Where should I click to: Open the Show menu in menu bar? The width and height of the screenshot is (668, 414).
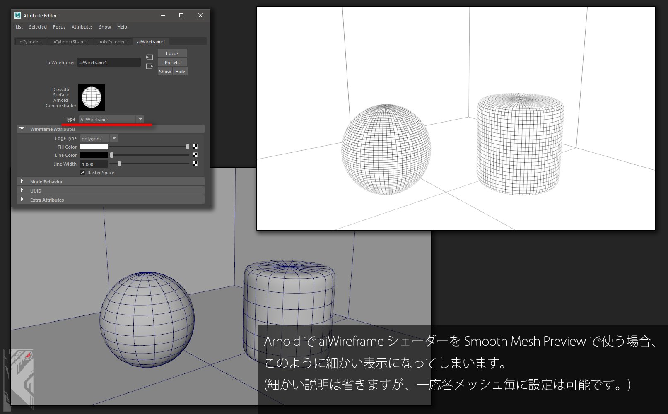[105, 27]
